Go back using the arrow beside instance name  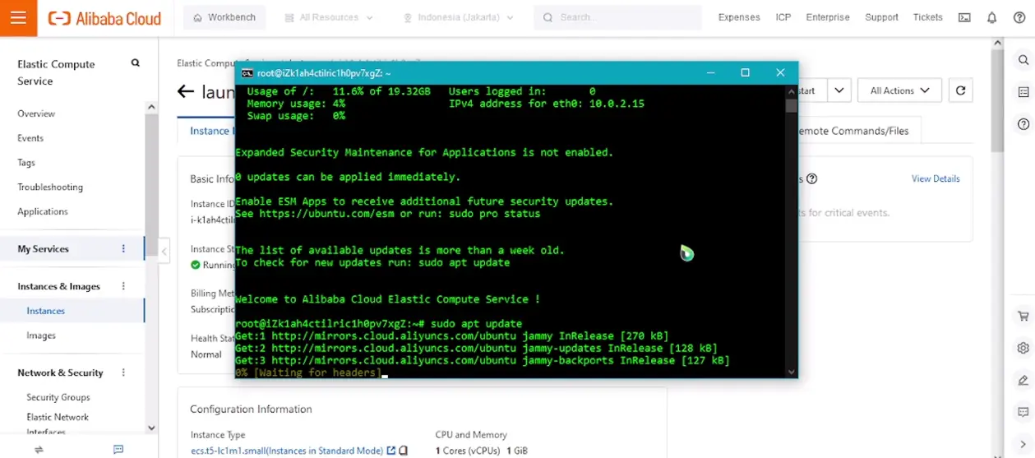coord(186,91)
